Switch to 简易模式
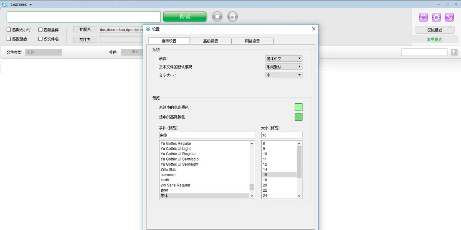The height and width of the screenshot is (230, 461). coord(434,39)
